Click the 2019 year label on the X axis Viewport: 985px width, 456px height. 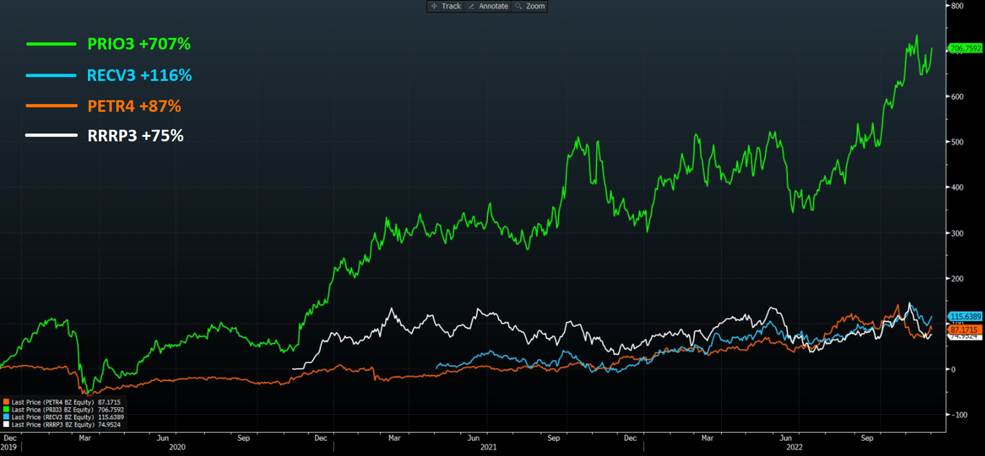tap(8, 447)
